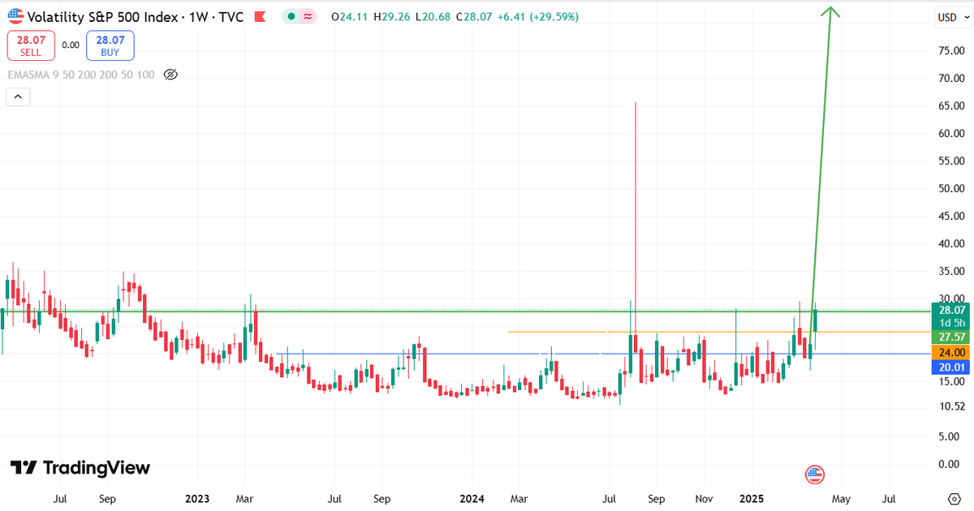
Task: Click the 1d 5h countdown label
Action: [951, 322]
